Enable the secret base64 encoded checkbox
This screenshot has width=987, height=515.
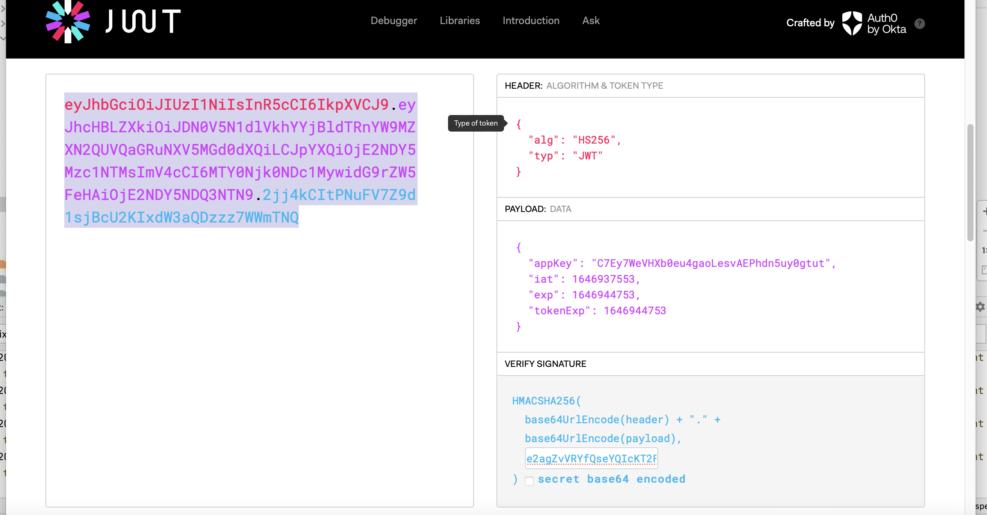(529, 481)
